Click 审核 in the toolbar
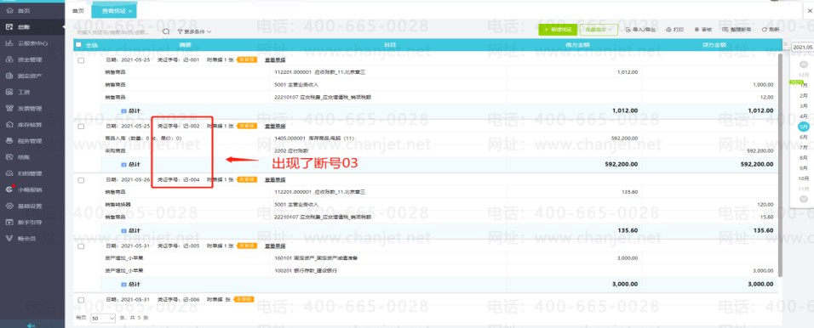This screenshot has width=814, height=328. pos(703,30)
